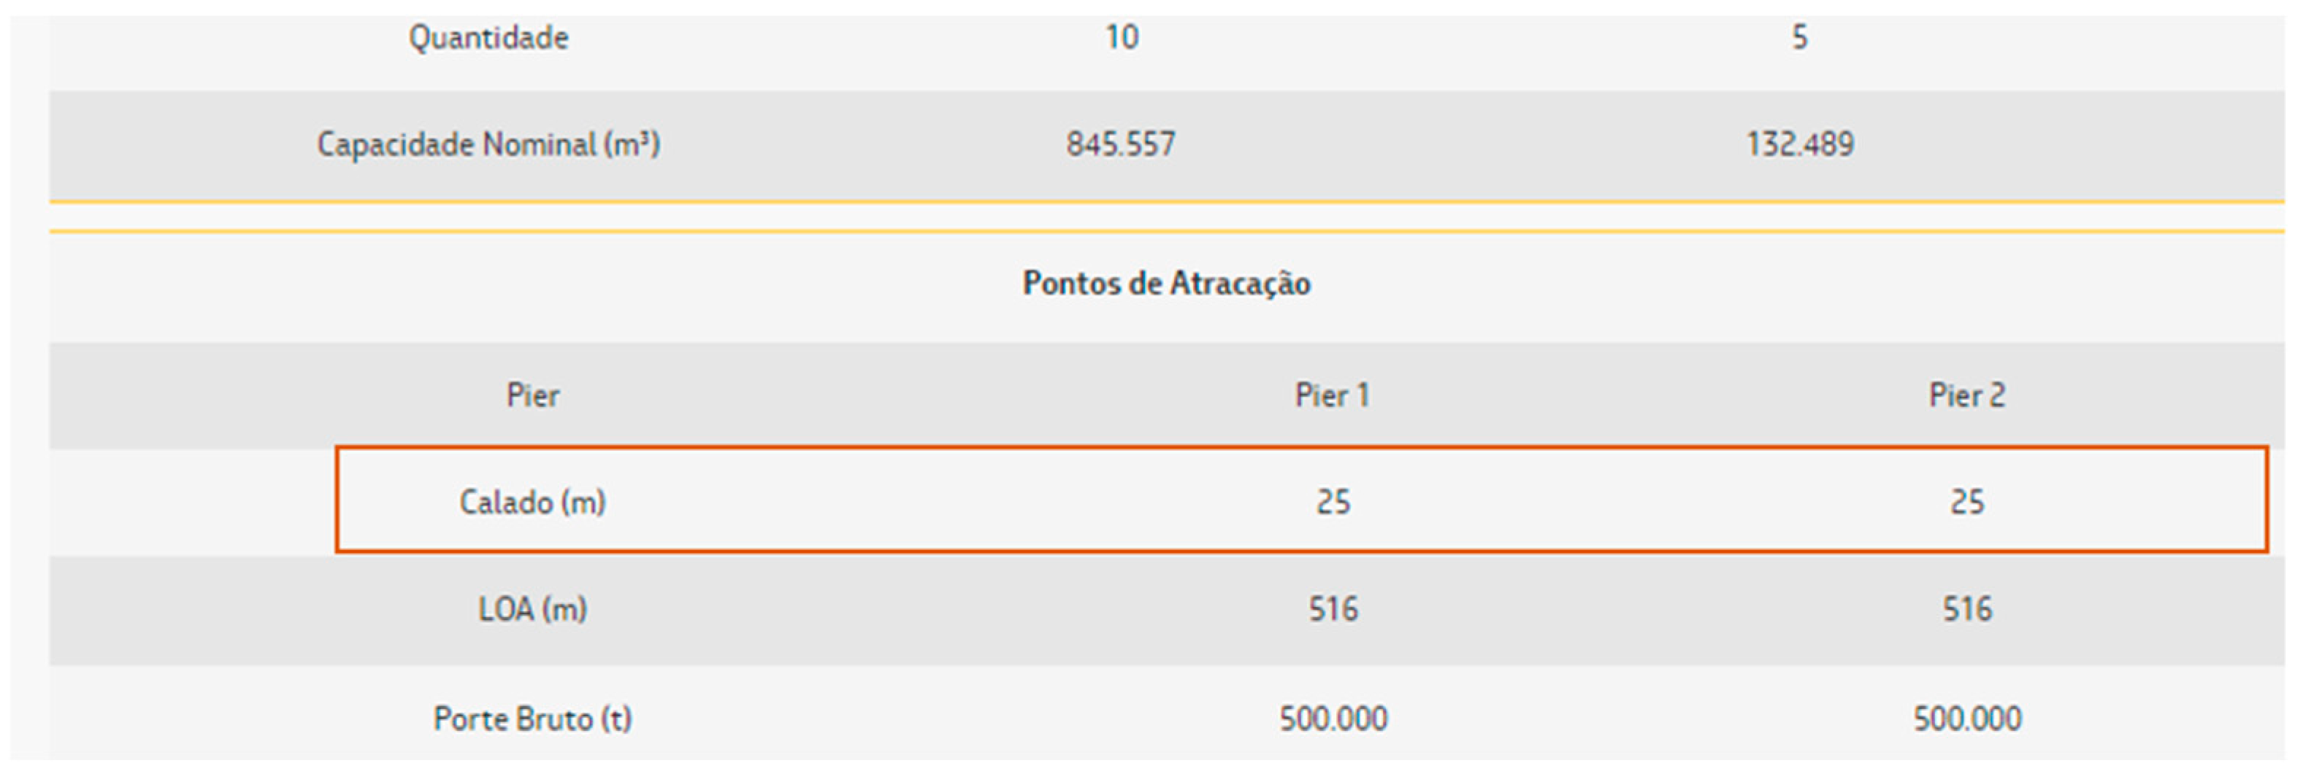Image resolution: width=2303 pixels, height=782 pixels.
Task: Click the Pontos de Atracação heading
Action: click(x=1166, y=284)
